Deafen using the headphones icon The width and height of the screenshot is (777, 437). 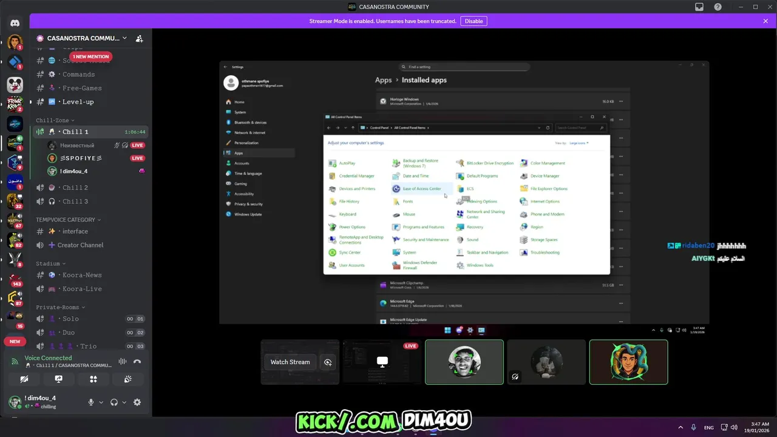pos(114,402)
